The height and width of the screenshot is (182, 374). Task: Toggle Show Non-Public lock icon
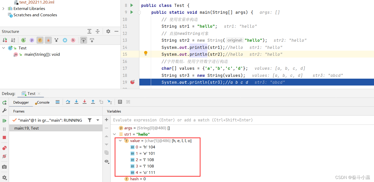pyautogui.click(x=48, y=40)
